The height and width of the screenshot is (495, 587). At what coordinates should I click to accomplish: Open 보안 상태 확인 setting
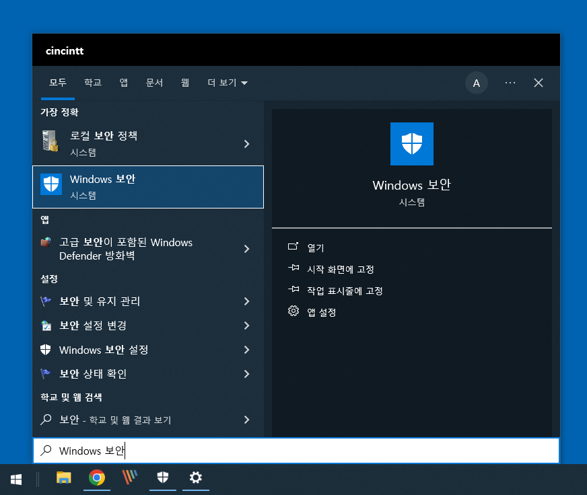point(148,374)
